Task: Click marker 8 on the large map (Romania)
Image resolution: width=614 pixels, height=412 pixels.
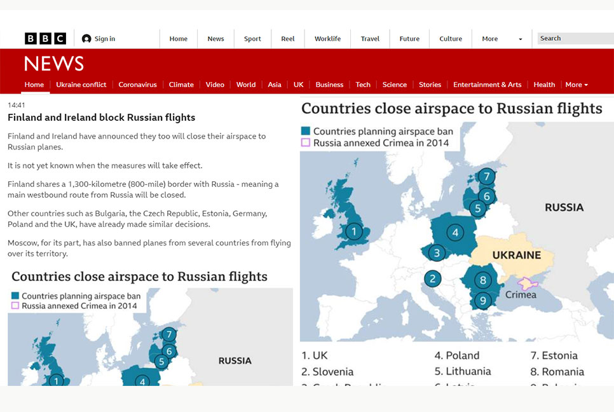Action: (483, 280)
